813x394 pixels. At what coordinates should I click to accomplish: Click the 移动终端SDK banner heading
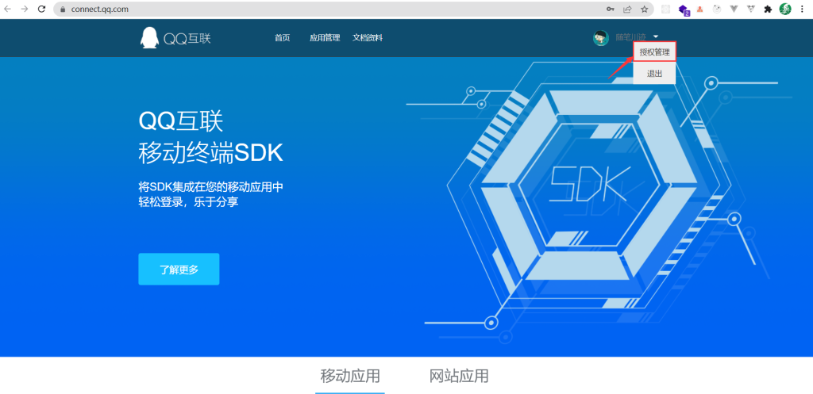pyautogui.click(x=210, y=154)
